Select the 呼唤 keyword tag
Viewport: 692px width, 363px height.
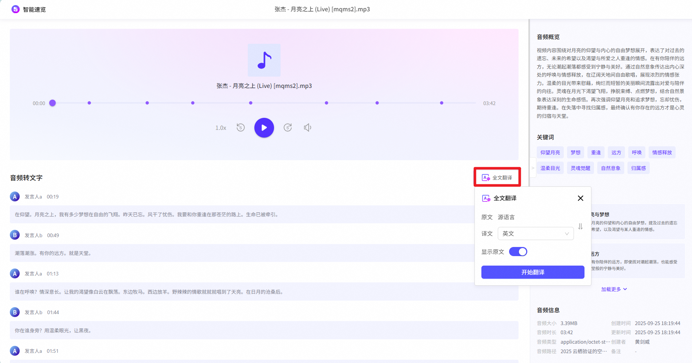[637, 152]
